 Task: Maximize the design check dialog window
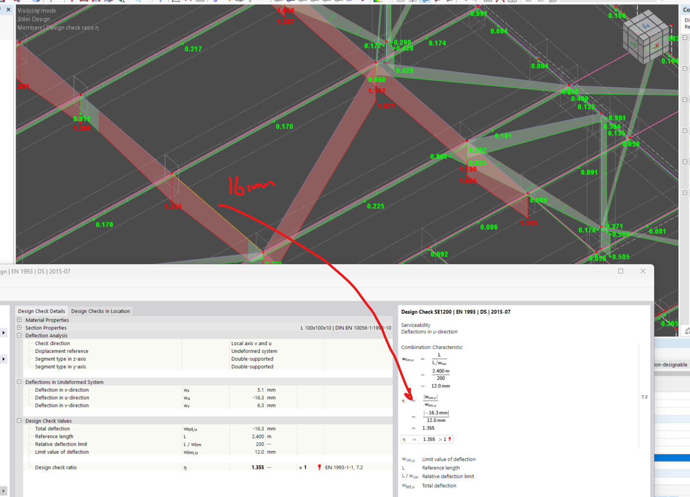620,271
